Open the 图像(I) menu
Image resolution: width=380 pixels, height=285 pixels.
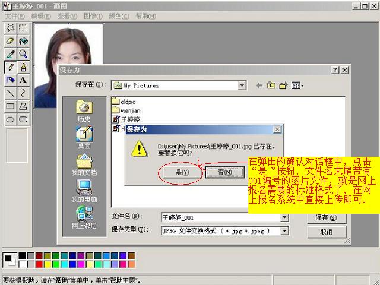(x=93, y=17)
